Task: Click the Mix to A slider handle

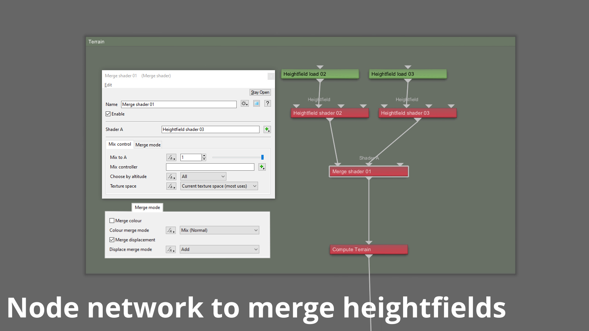Action: click(x=262, y=157)
